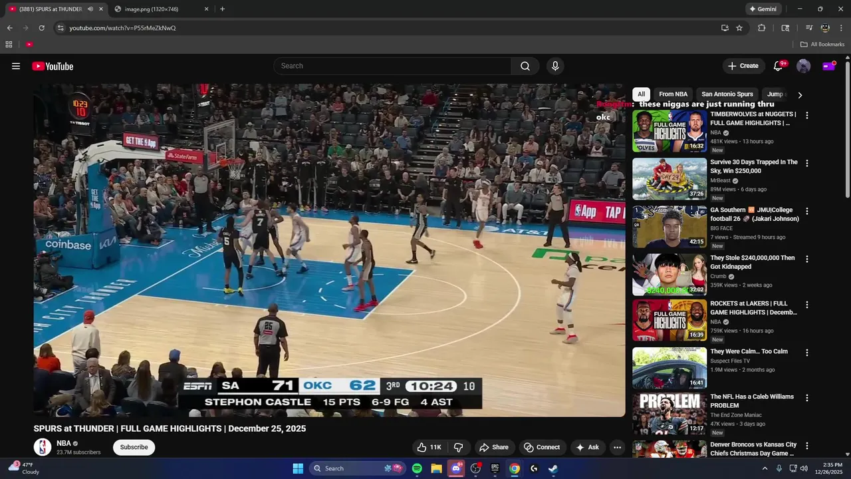851x479 pixels.
Task: Open Gemini in Chrome
Action: coord(763,9)
